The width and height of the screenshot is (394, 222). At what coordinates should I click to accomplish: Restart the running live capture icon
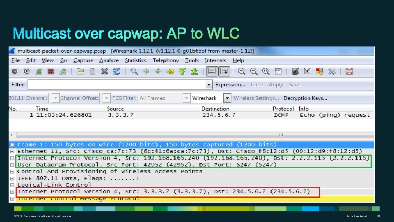[63, 72]
